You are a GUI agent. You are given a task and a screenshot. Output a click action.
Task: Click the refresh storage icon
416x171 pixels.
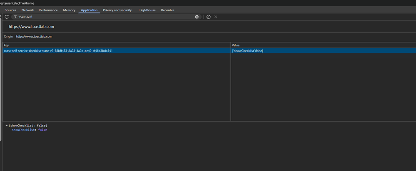coord(7,17)
